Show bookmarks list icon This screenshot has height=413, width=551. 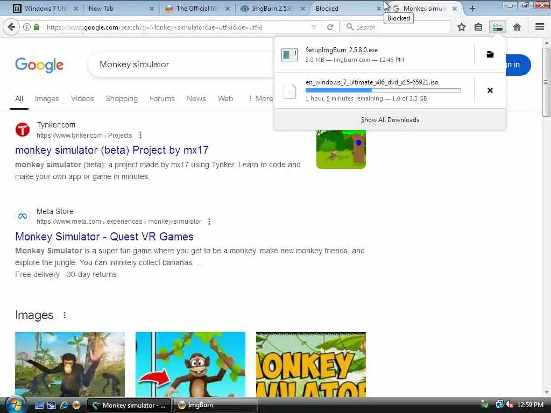click(x=478, y=27)
